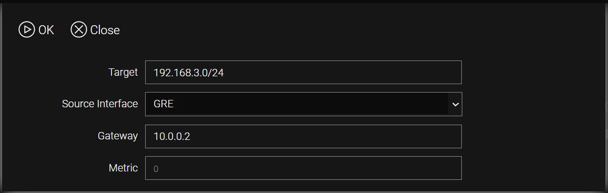
Task: Click the Close X-circle icon
Action: click(79, 30)
